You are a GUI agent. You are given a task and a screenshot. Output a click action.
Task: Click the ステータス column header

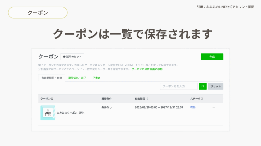point(197,99)
